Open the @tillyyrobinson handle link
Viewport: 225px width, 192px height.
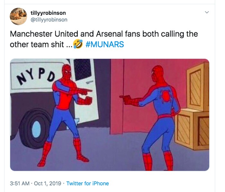(51, 20)
